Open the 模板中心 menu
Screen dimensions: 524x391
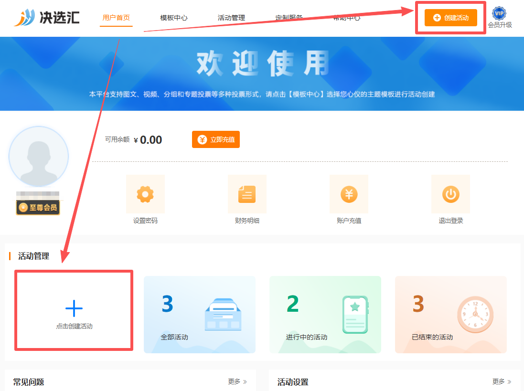(174, 18)
